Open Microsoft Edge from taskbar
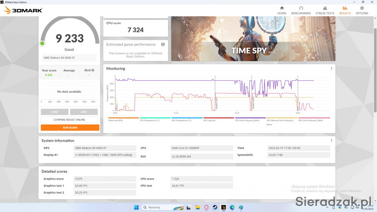The image size is (377, 212). (x=232, y=207)
